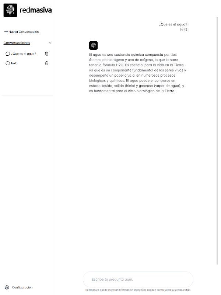221x295 pixels.
Task: Click the assistant avatar above the answer
Action: pos(94,45)
